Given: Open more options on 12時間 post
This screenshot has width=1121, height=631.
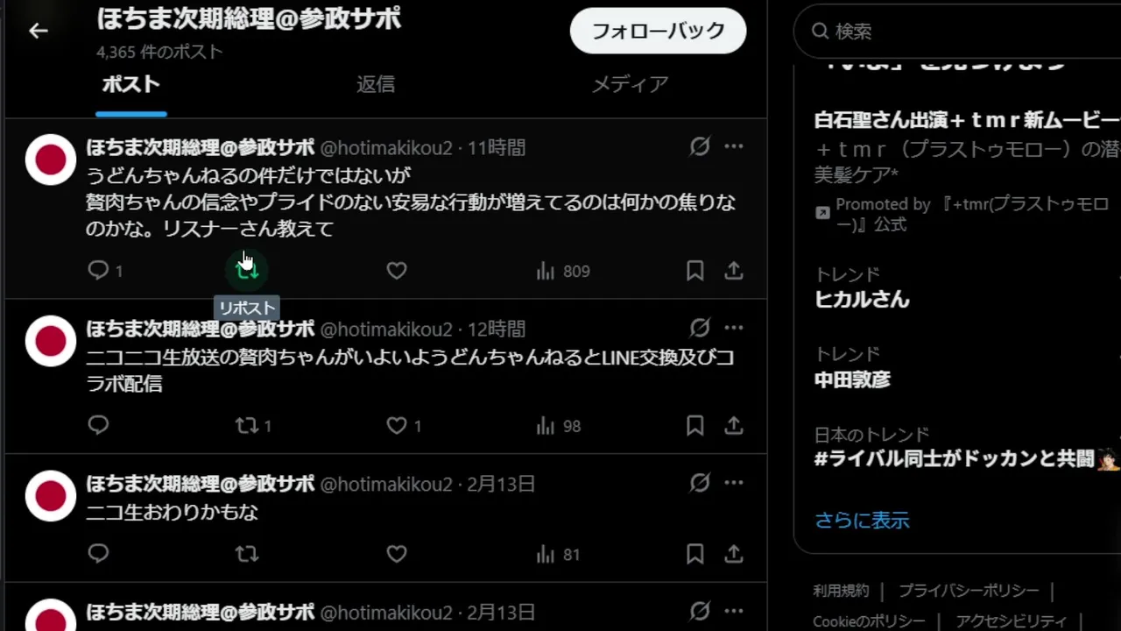Looking at the screenshot, I should click(734, 328).
